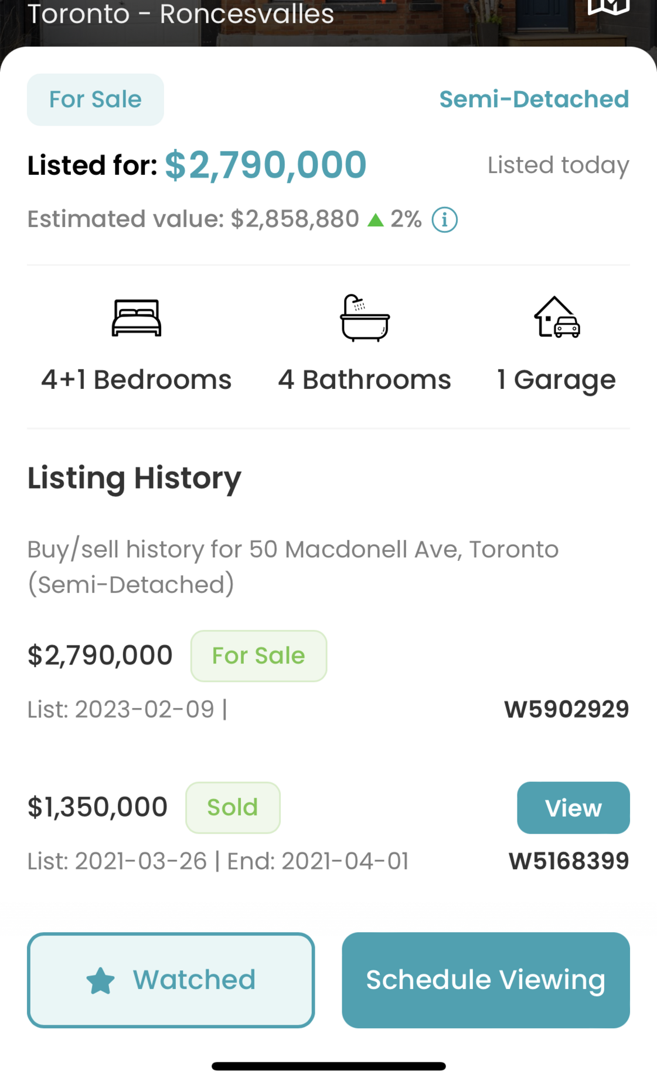This screenshot has width=657, height=1084.
Task: Open listing number W5168399
Action: (569, 861)
